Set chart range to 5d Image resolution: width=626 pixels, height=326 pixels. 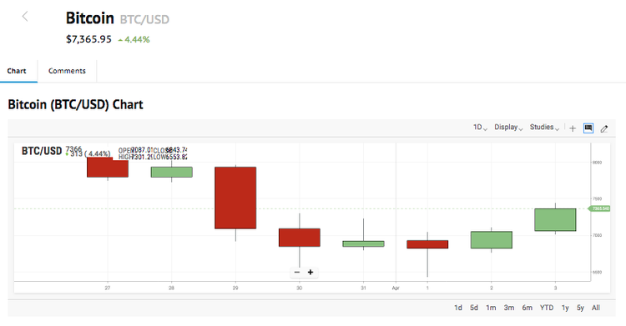474,308
